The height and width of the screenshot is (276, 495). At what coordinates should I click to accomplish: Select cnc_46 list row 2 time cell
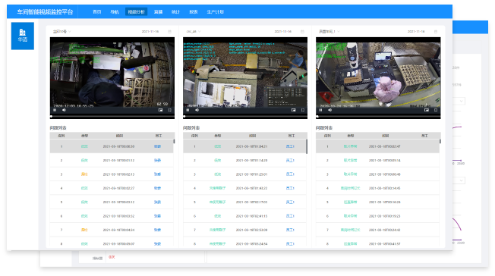251,160
